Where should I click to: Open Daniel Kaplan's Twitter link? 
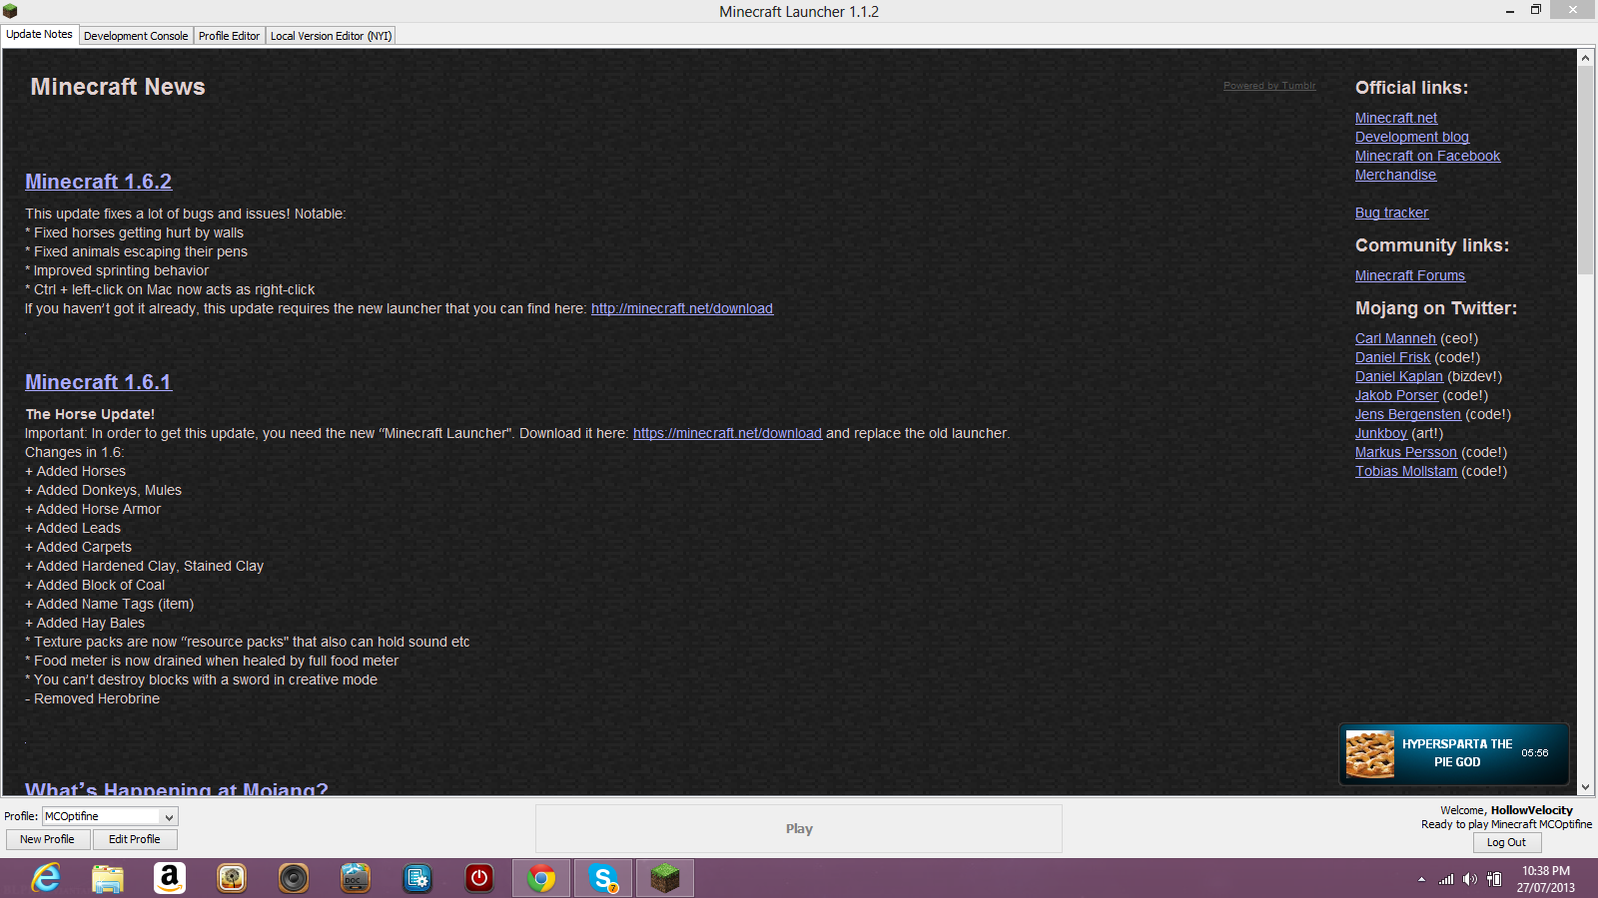click(1399, 376)
